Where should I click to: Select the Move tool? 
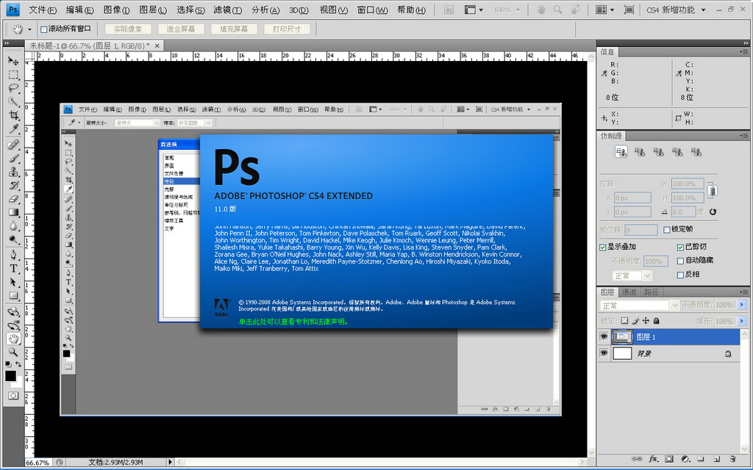pyautogui.click(x=13, y=61)
